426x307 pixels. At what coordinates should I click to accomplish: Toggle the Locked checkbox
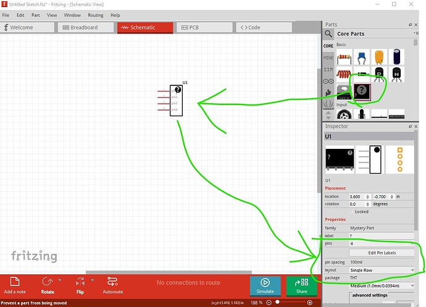(351, 211)
